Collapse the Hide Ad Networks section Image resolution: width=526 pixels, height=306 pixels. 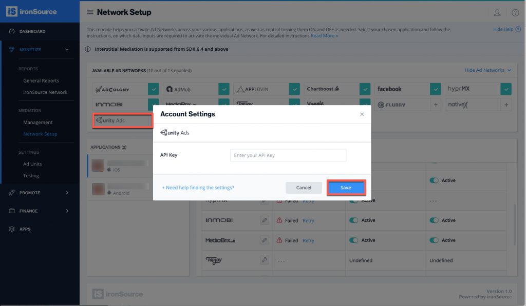tap(487, 70)
